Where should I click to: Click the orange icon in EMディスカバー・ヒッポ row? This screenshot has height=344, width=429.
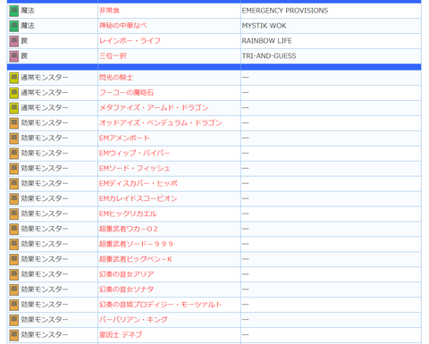click(x=14, y=184)
